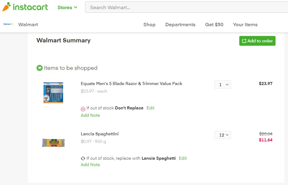Image resolution: width=288 pixels, height=185 pixels.
Task: Open the Stores dropdown
Action: click(x=67, y=8)
